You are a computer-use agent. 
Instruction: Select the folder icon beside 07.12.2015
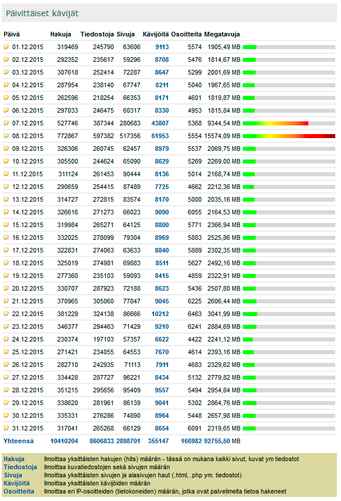click(6, 123)
